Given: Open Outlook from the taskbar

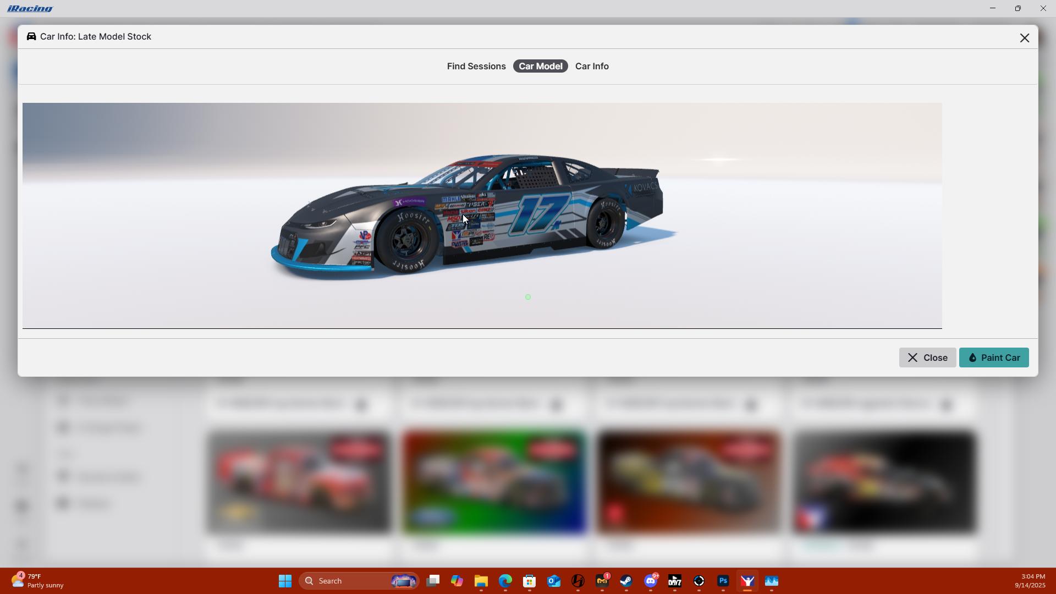Looking at the screenshot, I should point(553,581).
